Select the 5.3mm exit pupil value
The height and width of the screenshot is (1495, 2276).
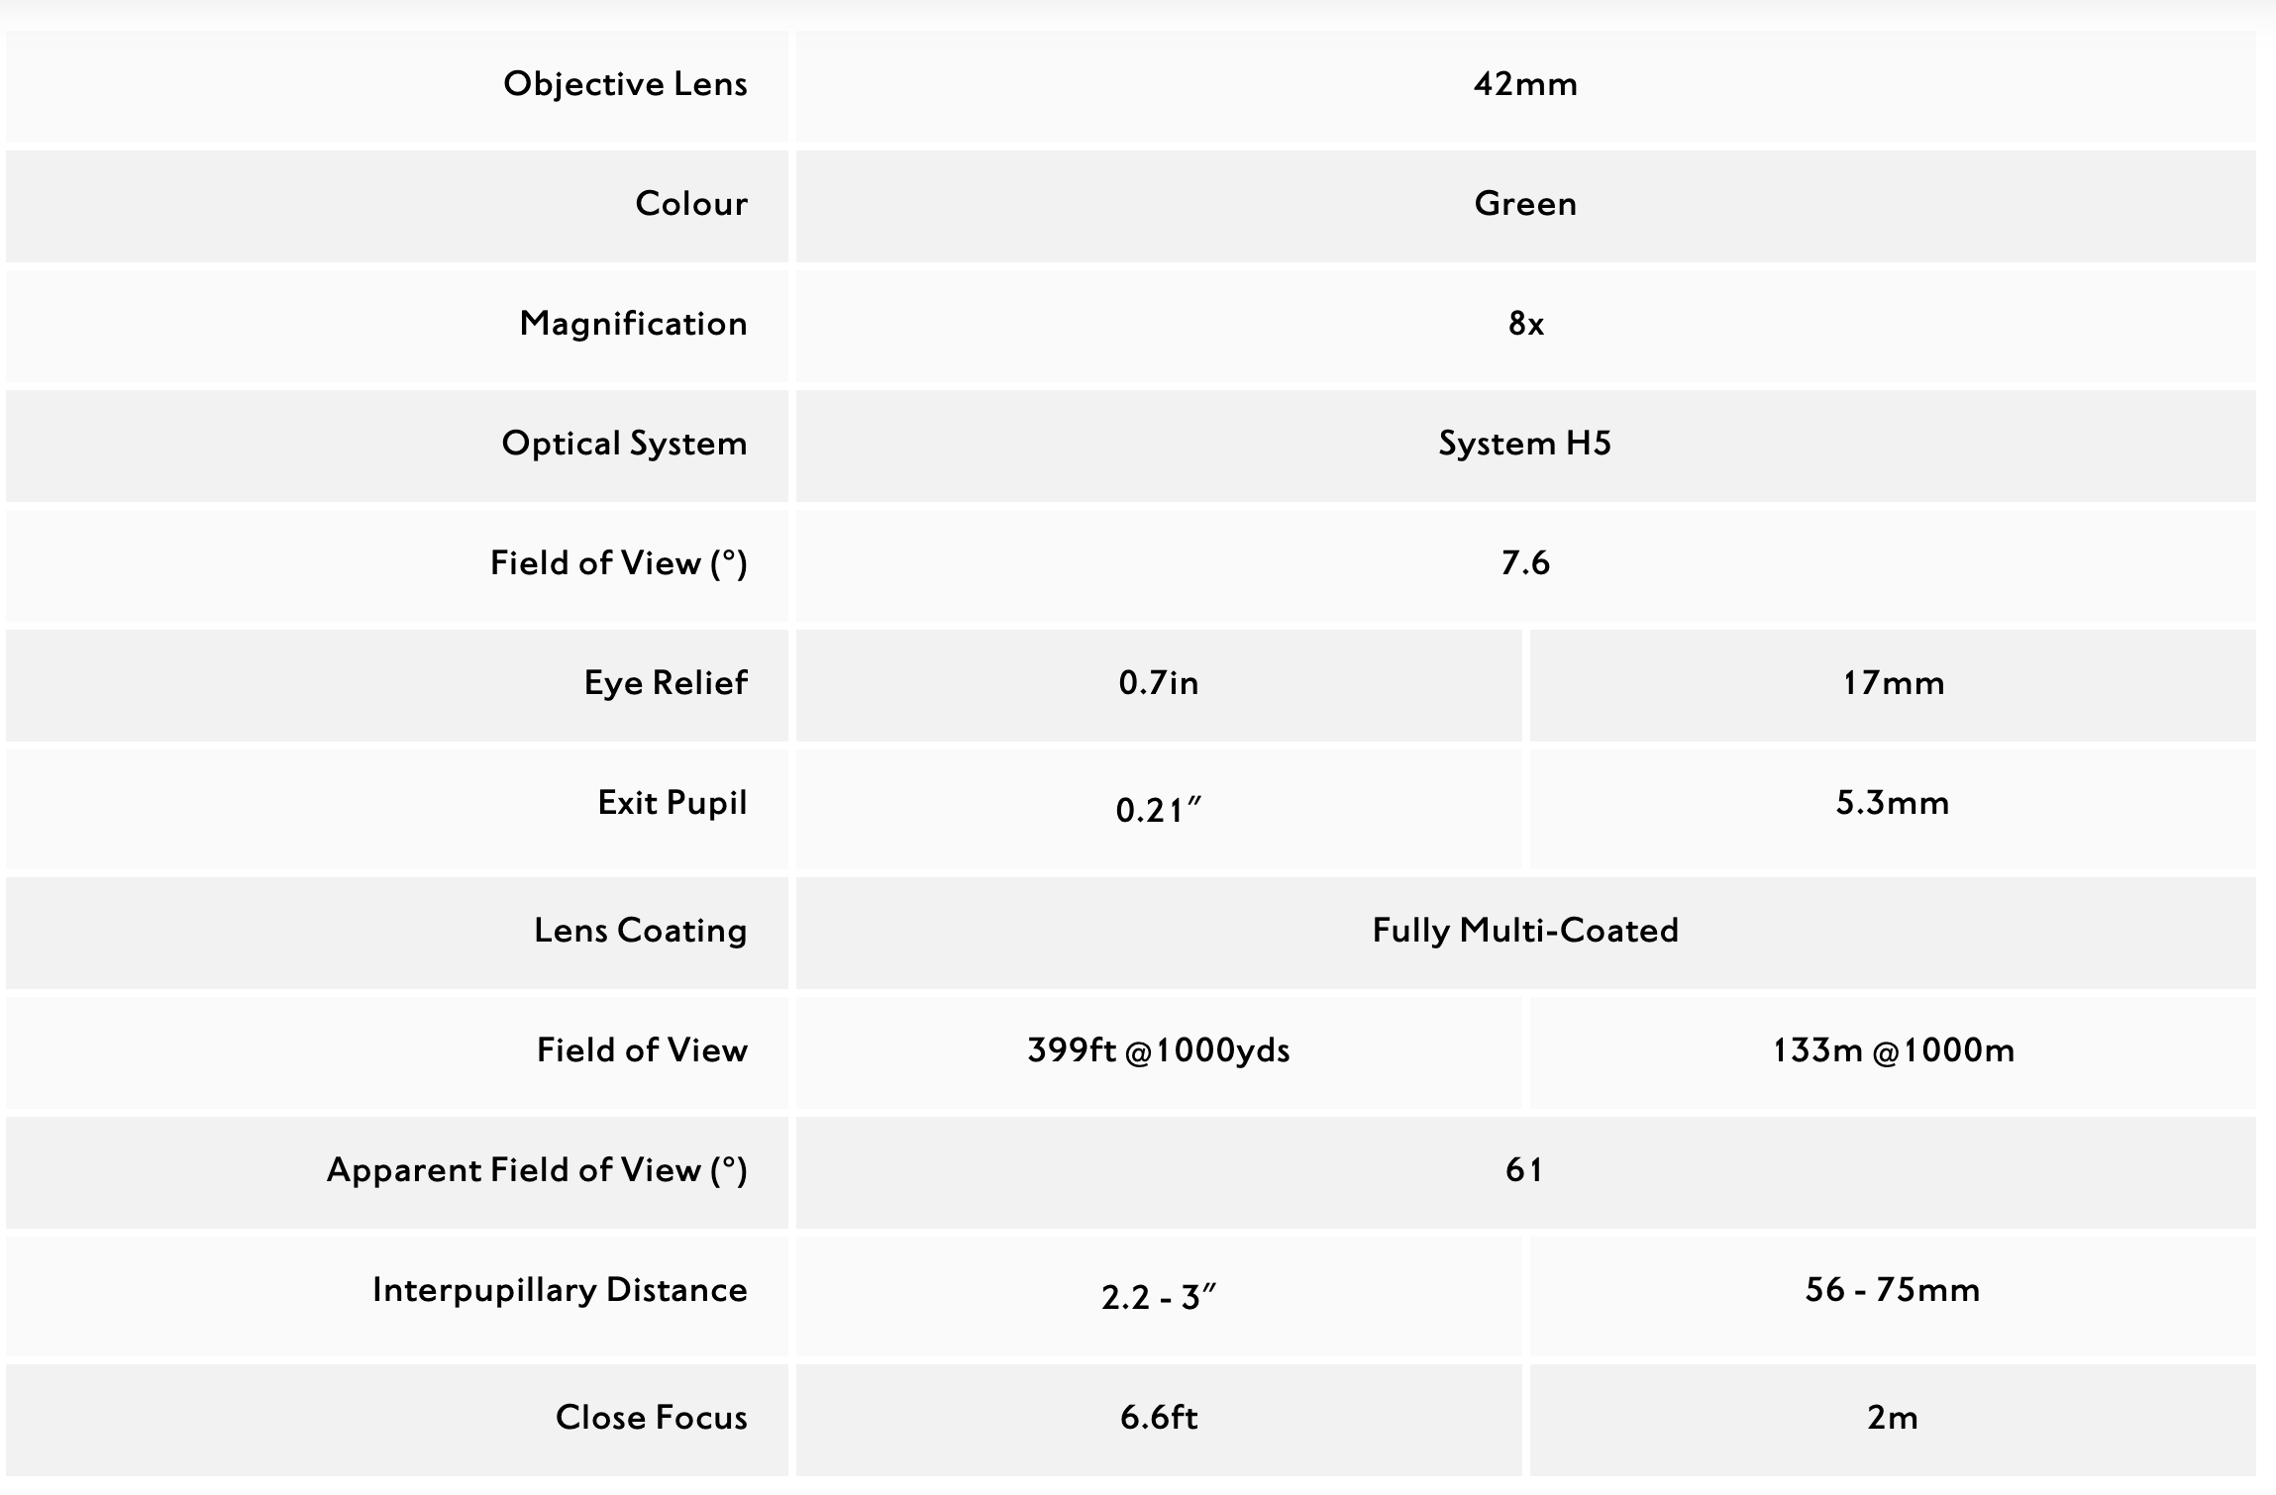1893,803
